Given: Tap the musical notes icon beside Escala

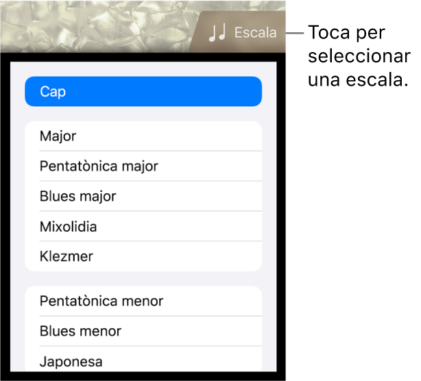Looking at the screenshot, I should pos(217,33).
